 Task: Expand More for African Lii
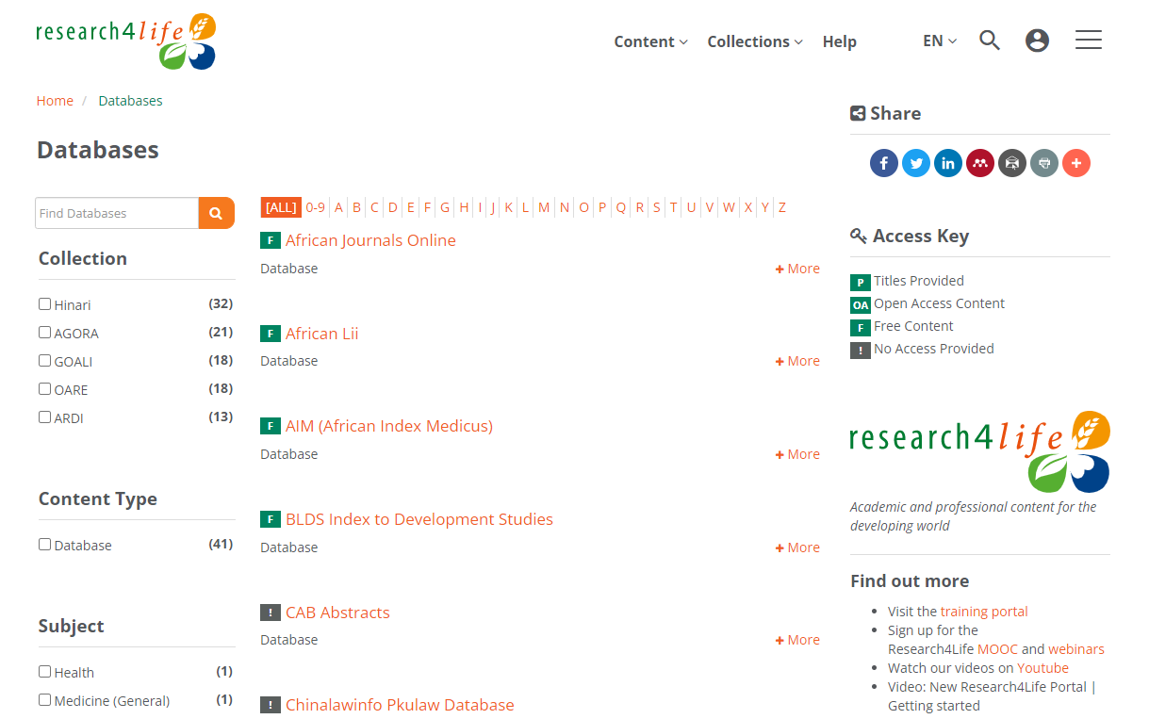[x=797, y=361]
